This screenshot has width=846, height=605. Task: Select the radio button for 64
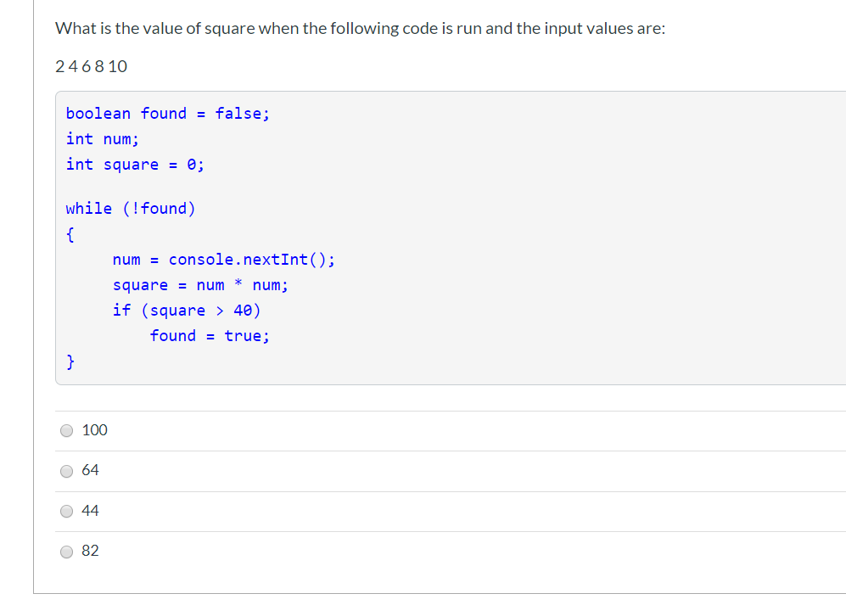point(66,471)
